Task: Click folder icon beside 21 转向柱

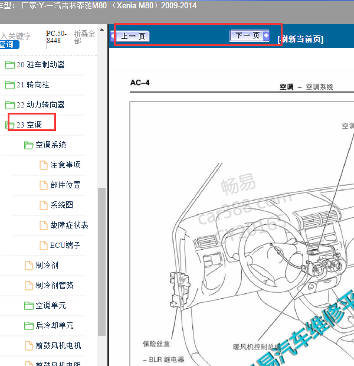Action: 10,85
